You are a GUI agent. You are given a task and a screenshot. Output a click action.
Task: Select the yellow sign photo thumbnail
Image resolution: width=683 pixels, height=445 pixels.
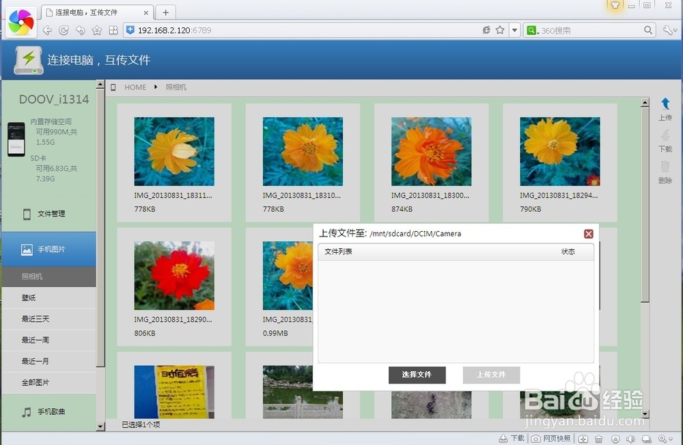point(174,392)
